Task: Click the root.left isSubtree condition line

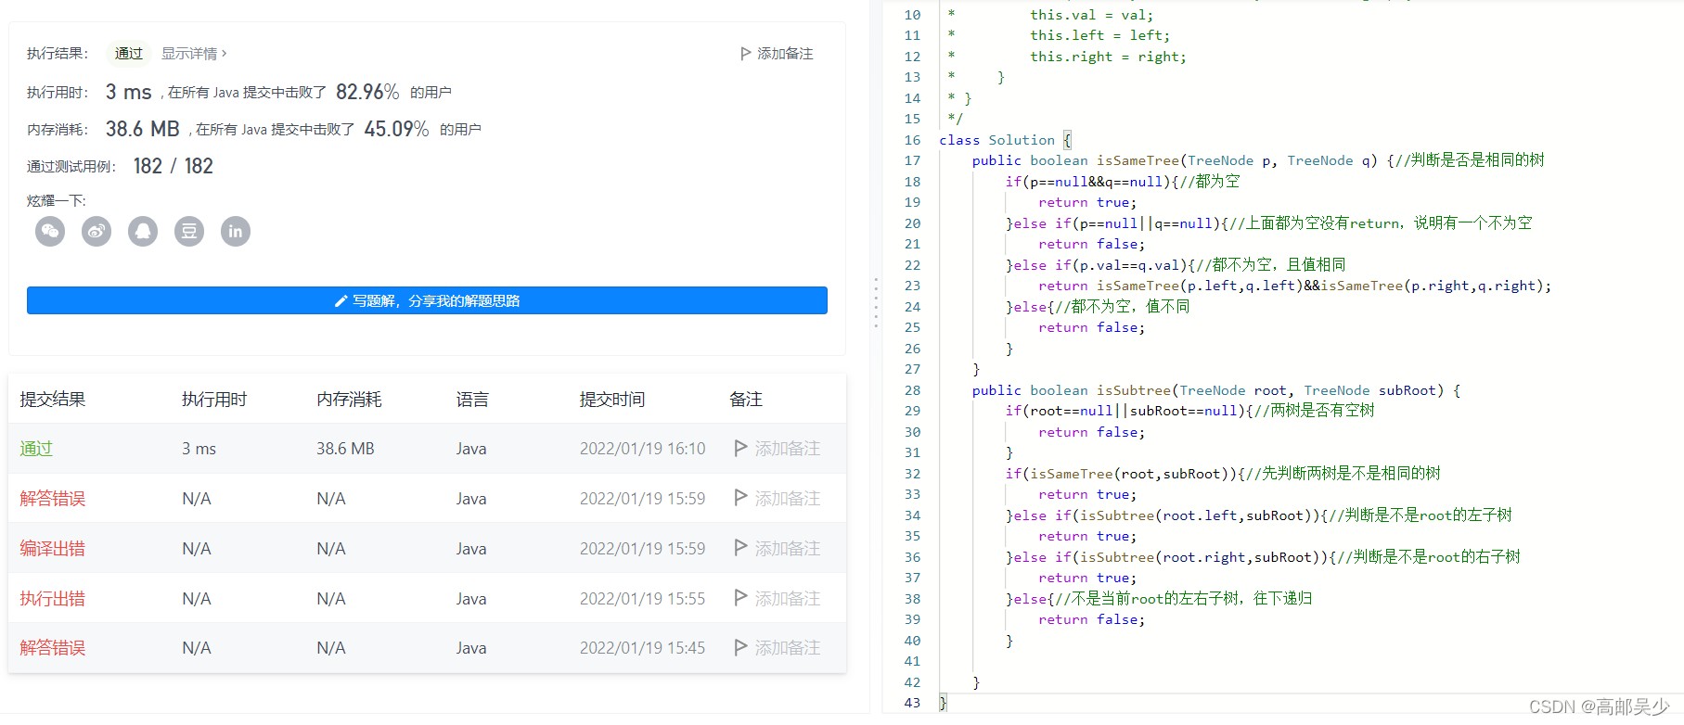Action: pos(1259,515)
